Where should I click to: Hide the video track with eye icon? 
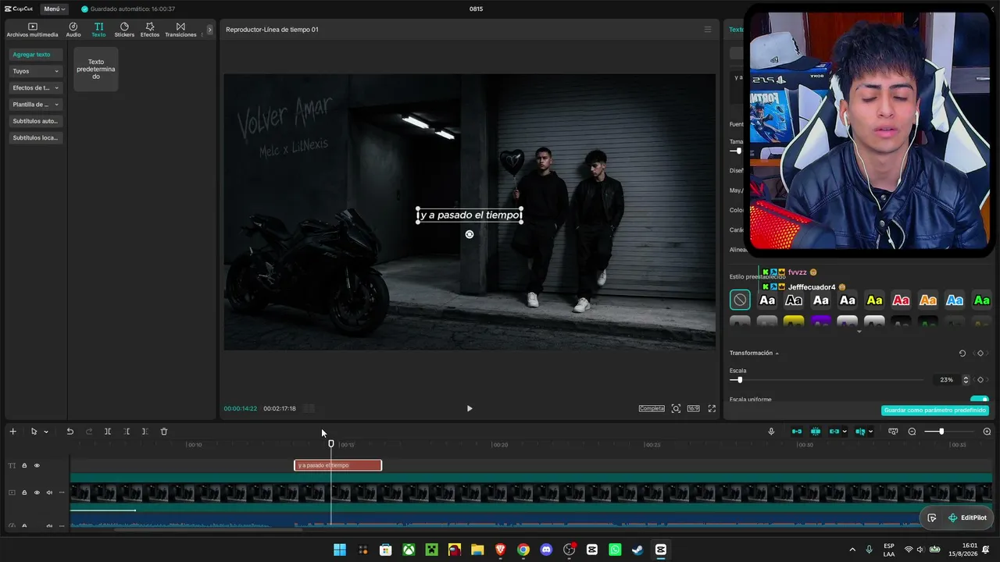(x=37, y=493)
